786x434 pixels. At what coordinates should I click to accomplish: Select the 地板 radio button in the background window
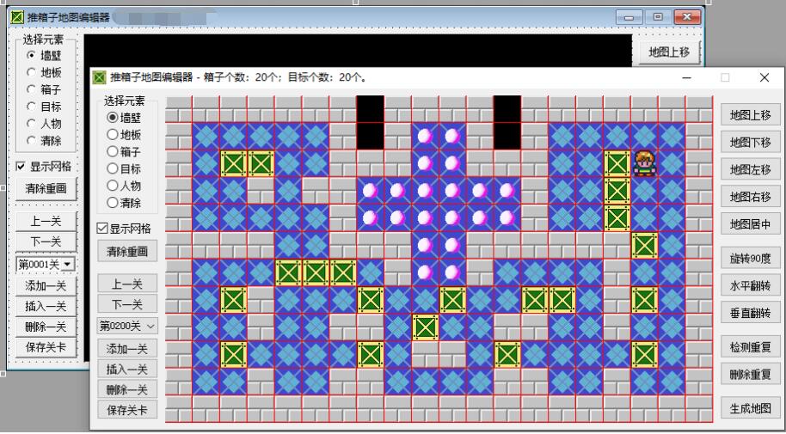click(33, 71)
